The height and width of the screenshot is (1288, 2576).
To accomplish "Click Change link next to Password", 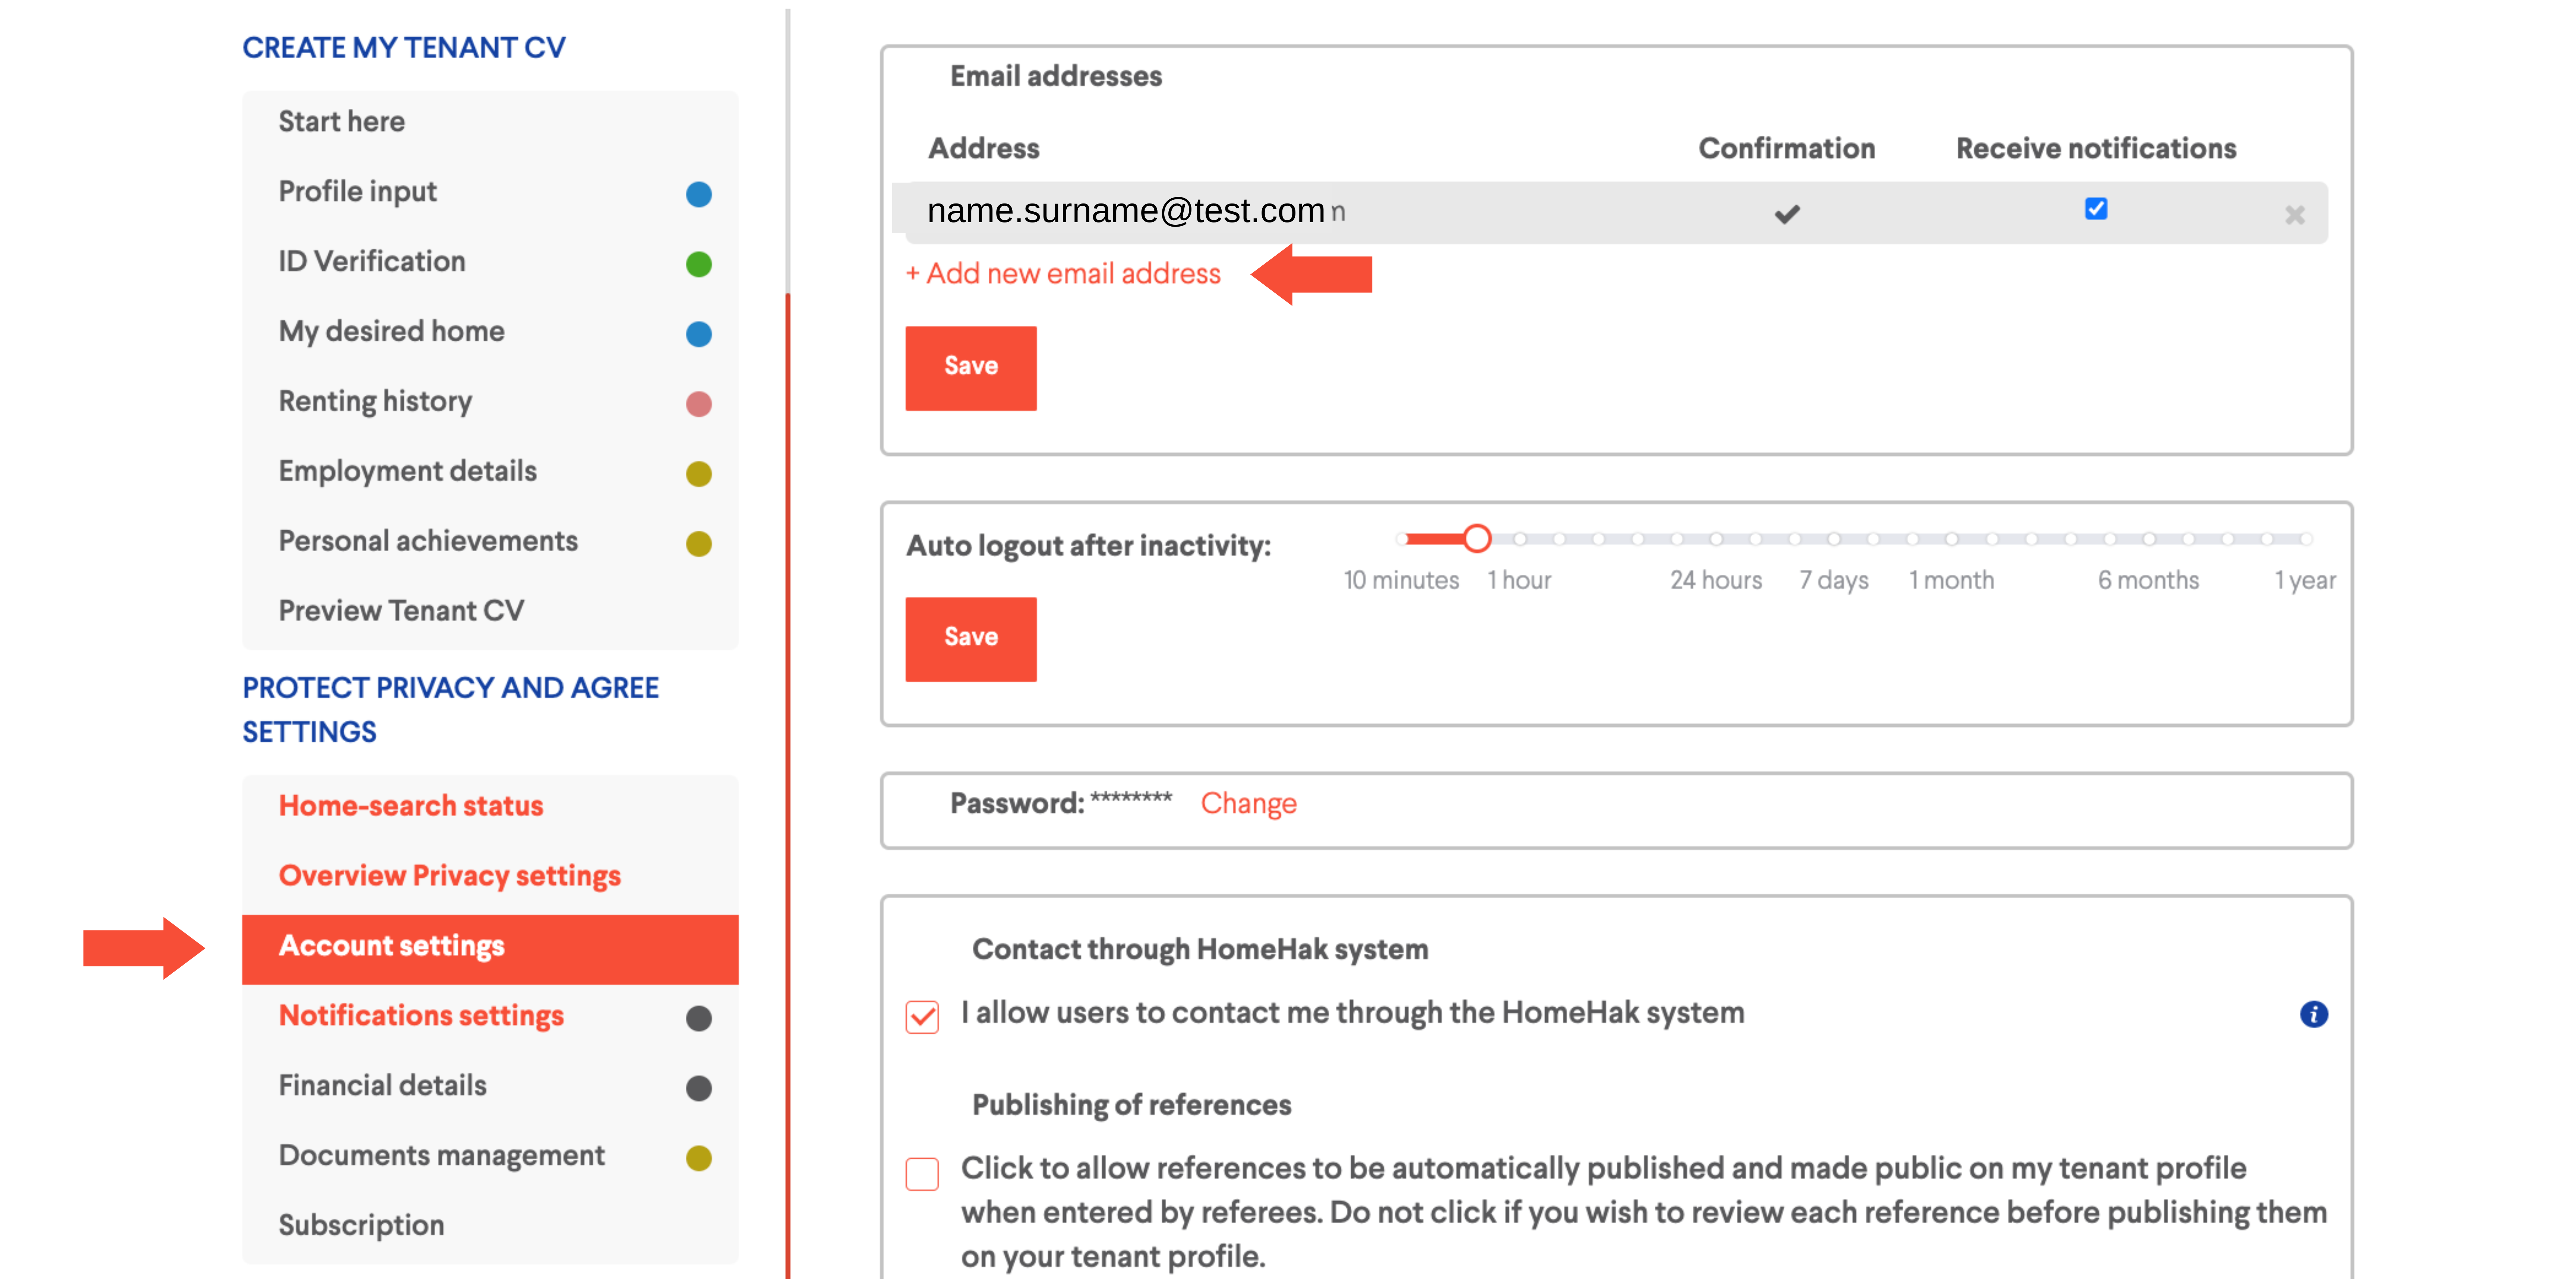I will tap(1248, 803).
